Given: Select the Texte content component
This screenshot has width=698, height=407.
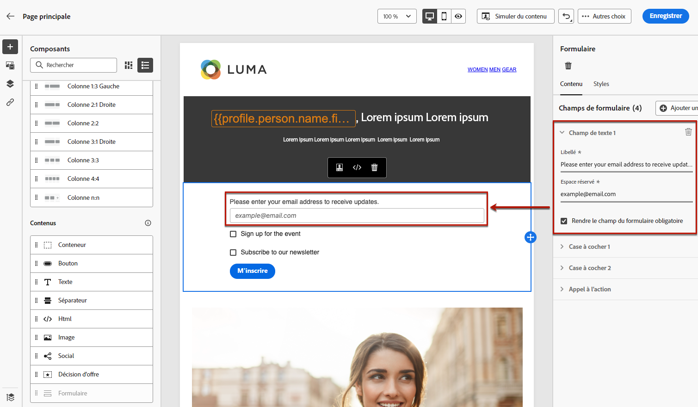Looking at the screenshot, I should [92, 282].
